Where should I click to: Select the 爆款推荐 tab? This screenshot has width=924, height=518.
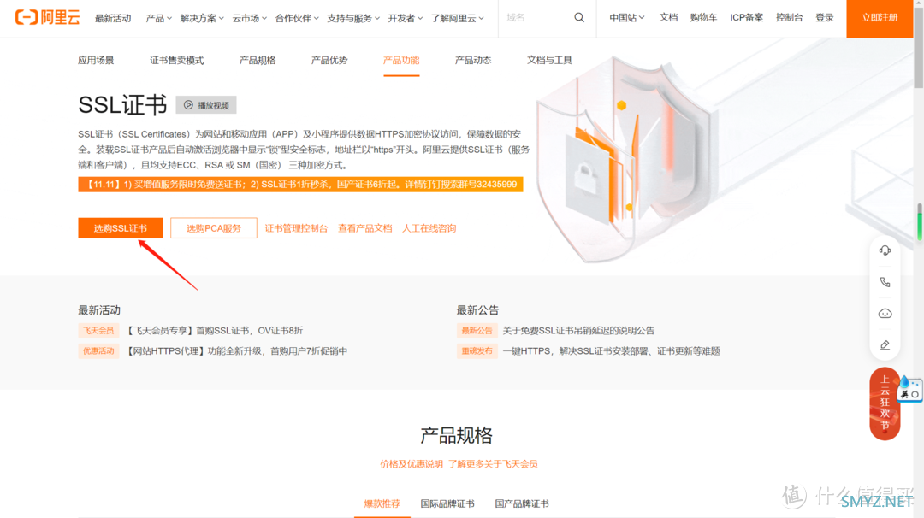tap(382, 503)
